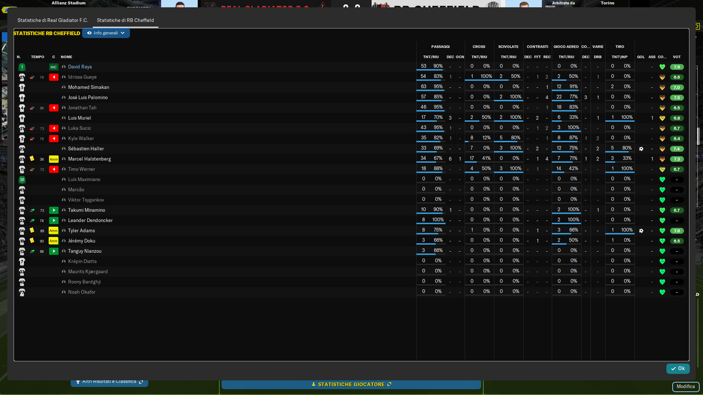The height and width of the screenshot is (395, 703).
Task: Click the goal ball icon in Sébastien Haller's row
Action: point(641,149)
